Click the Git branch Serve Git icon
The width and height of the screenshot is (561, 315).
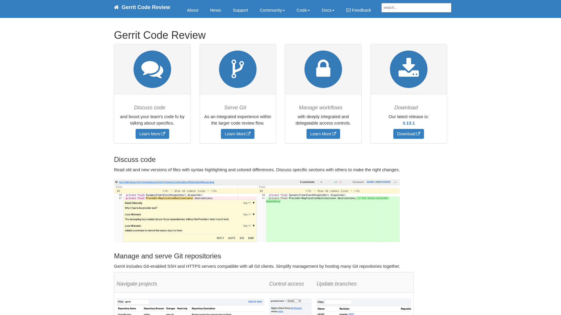[238, 69]
